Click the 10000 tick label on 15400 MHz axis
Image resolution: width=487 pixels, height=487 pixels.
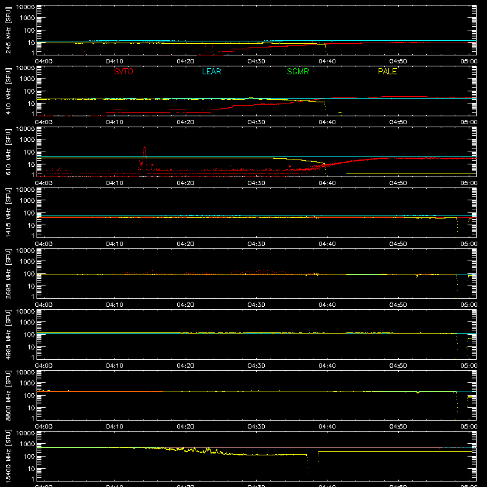coord(26,433)
